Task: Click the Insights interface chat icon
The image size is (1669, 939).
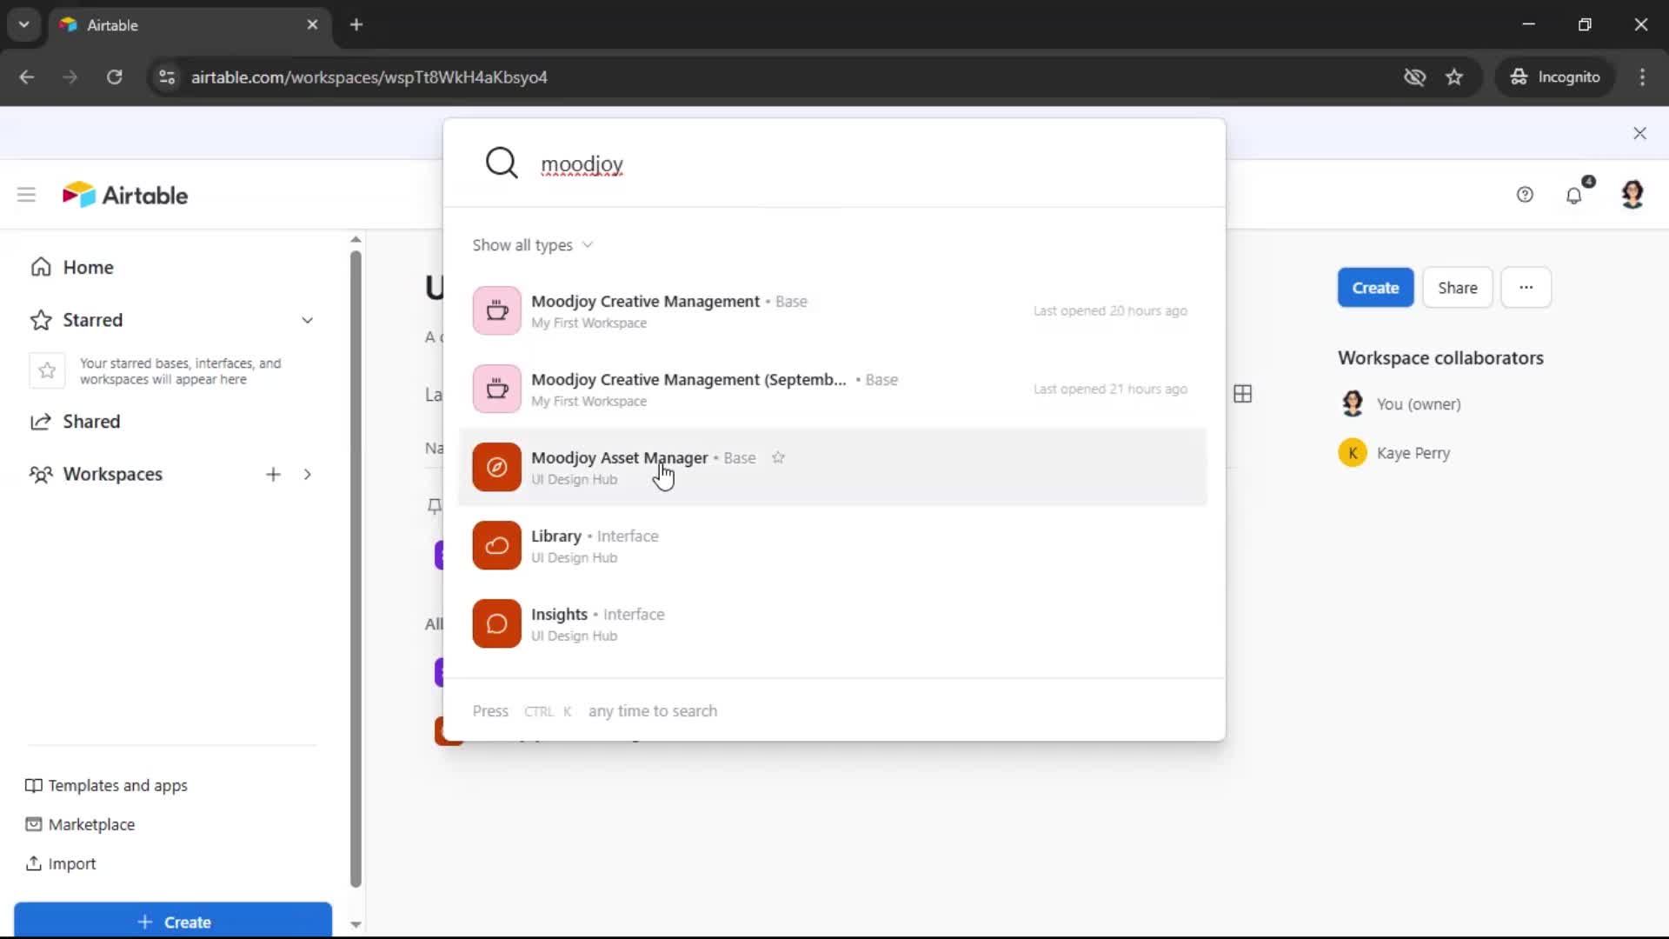Action: click(496, 623)
